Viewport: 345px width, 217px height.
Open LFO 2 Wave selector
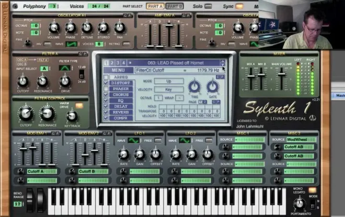[x=185, y=141]
